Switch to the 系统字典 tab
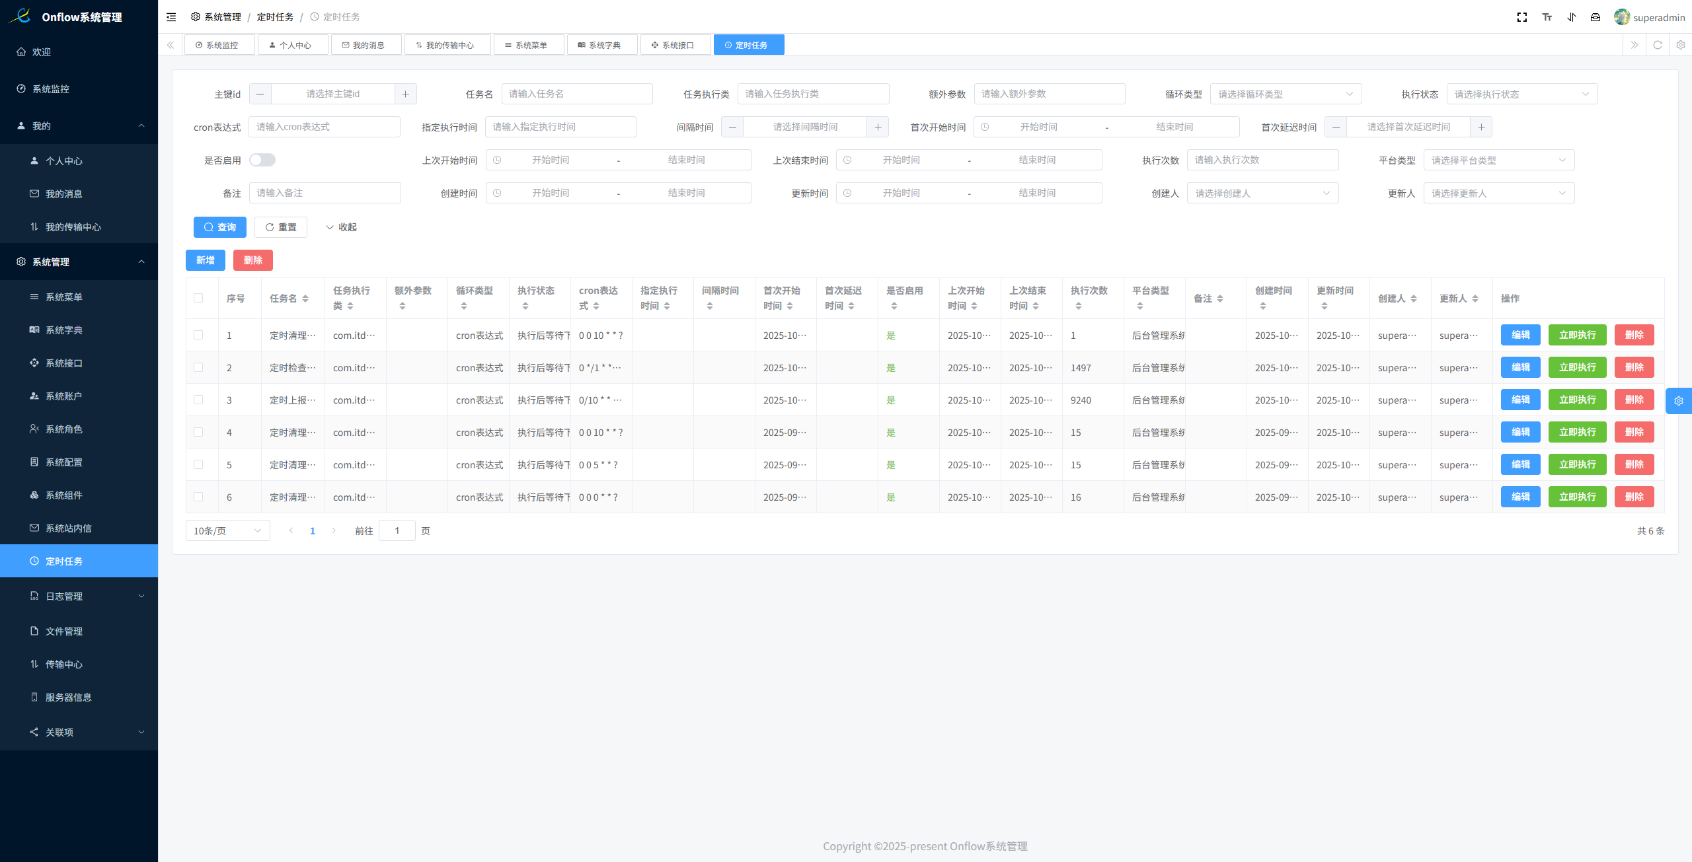The height and width of the screenshot is (862, 1692). 602,45
